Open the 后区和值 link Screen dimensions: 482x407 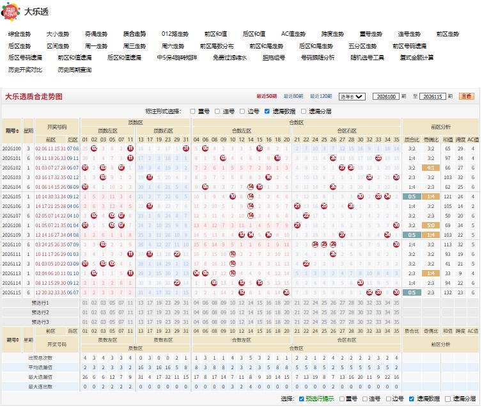(254, 34)
